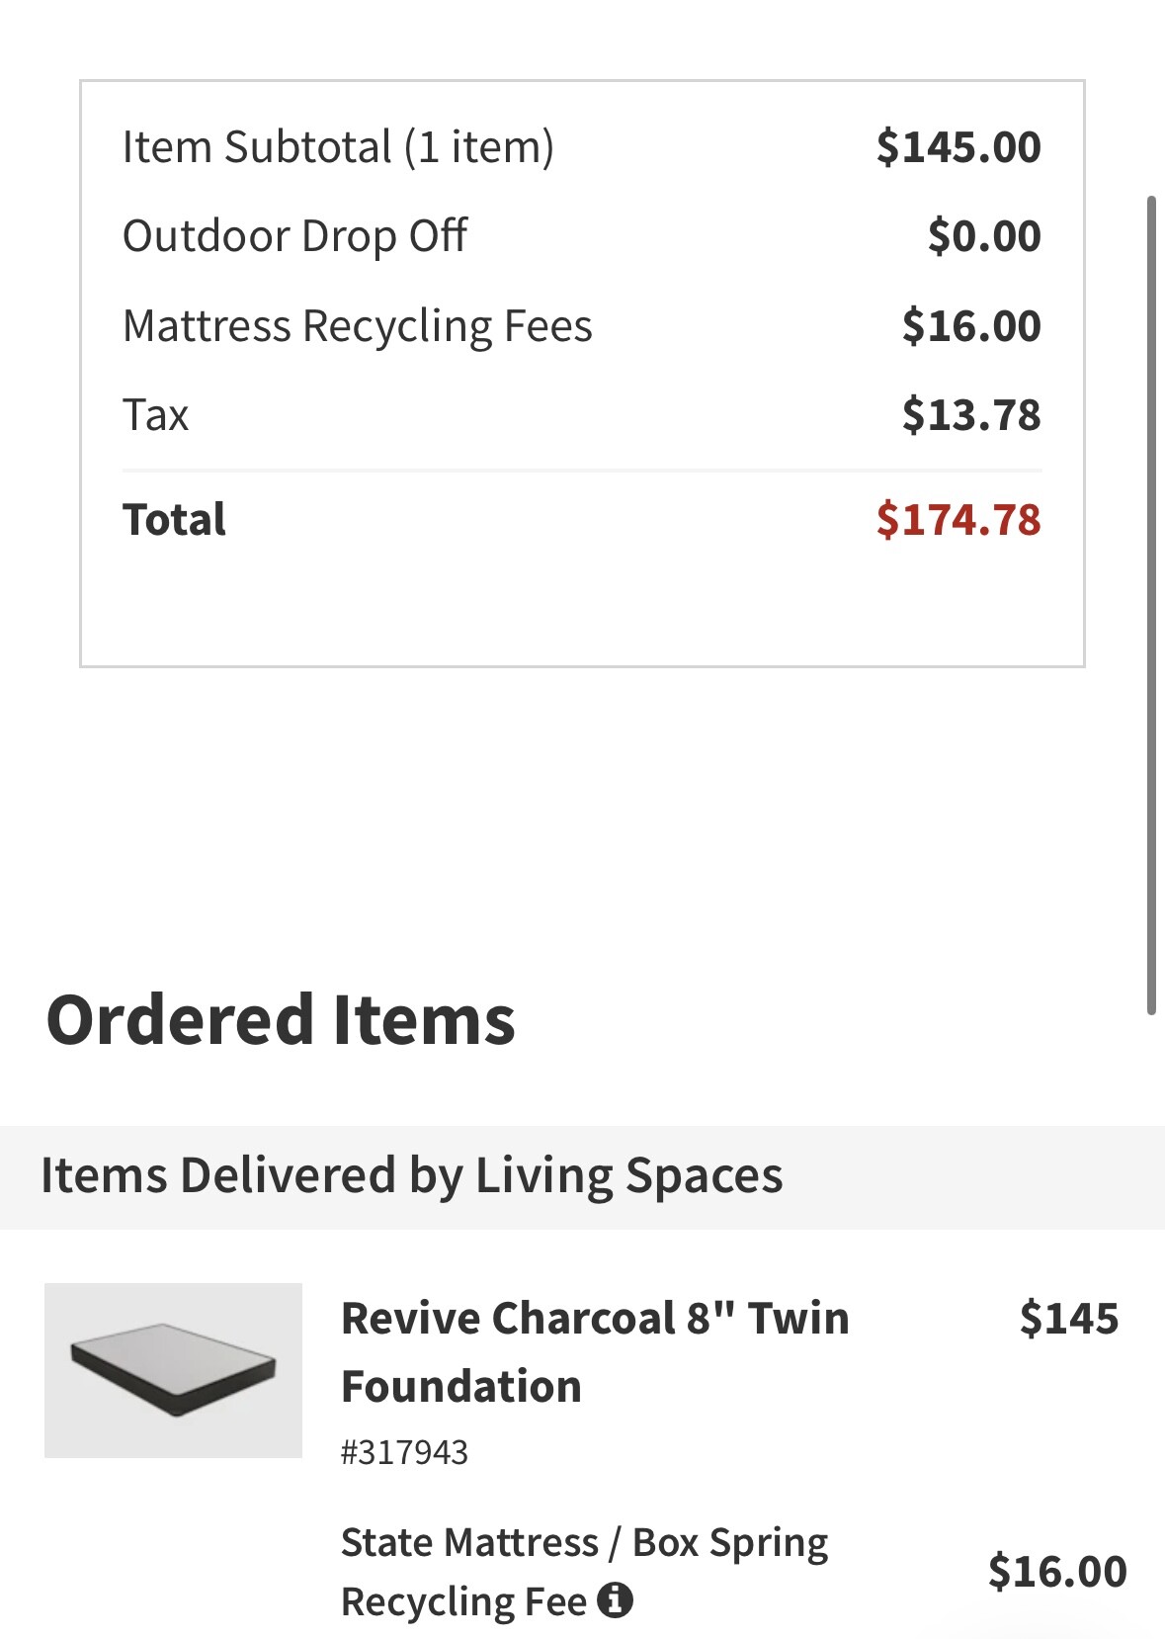Image resolution: width=1165 pixels, height=1639 pixels.
Task: Click the $16.00 Mattress Recycling Fees summary amount
Action: click(971, 326)
